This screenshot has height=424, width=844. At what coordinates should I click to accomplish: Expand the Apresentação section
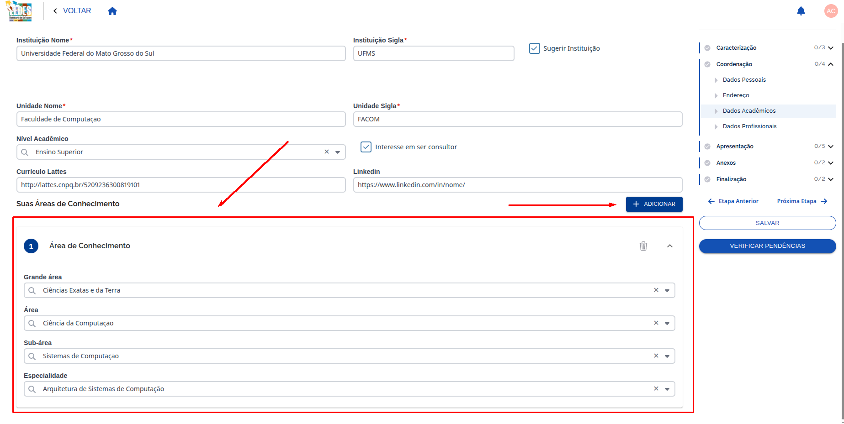[831, 147]
